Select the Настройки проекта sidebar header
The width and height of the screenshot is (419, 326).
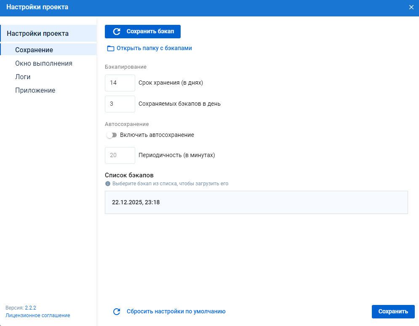38,33
